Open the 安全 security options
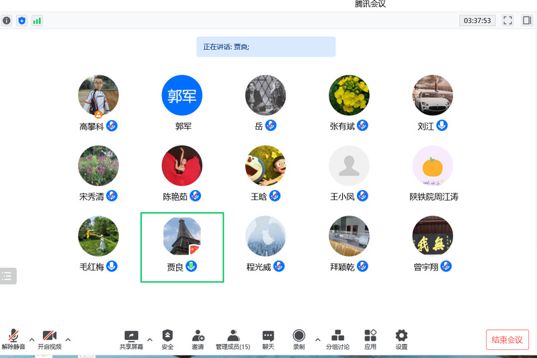537x358 pixels. coord(167,339)
